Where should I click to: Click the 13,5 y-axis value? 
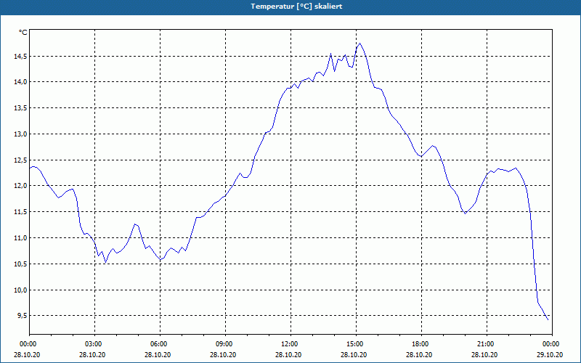20,107
